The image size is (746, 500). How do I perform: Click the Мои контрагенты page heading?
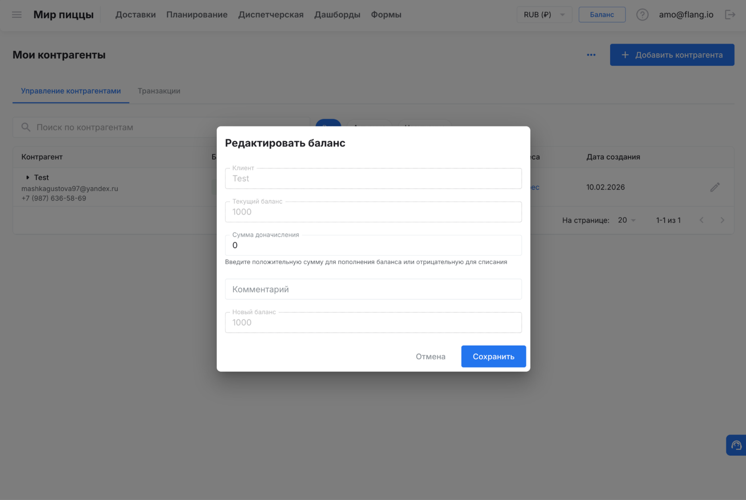59,55
